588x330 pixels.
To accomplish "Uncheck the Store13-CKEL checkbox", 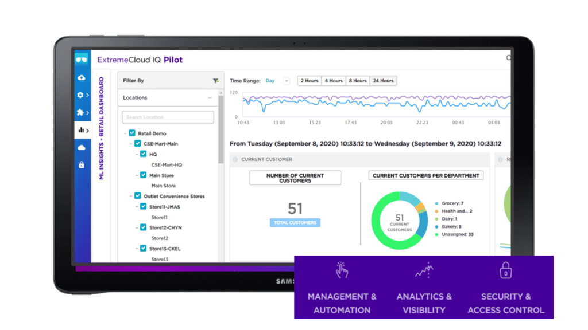I will click(x=143, y=248).
